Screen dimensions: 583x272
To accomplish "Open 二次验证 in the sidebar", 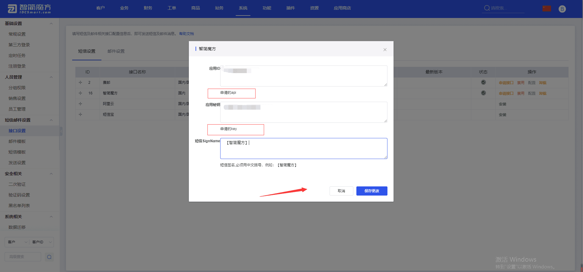I will pos(17,184).
